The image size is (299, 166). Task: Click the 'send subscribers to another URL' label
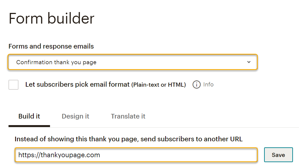coord(128,139)
